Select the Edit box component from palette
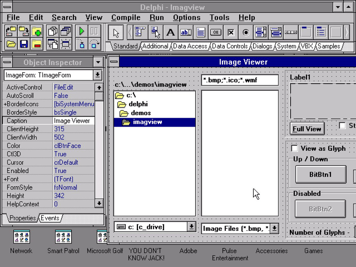The height and width of the screenshot is (267, 356). point(186,32)
